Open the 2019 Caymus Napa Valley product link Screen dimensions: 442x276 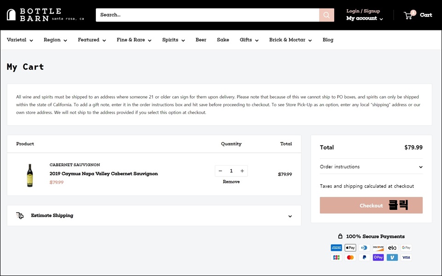[104, 174]
